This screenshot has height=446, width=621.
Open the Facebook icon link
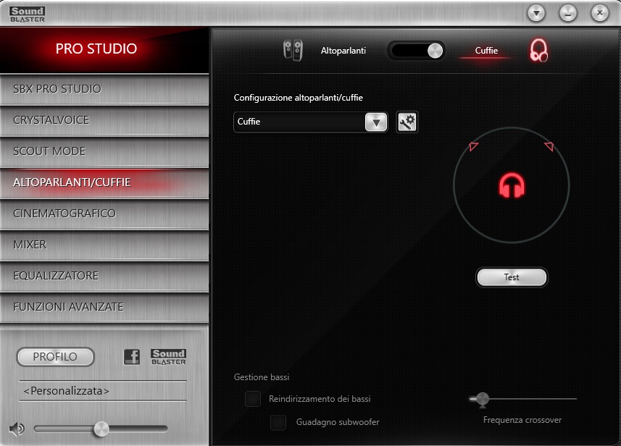pyautogui.click(x=132, y=357)
